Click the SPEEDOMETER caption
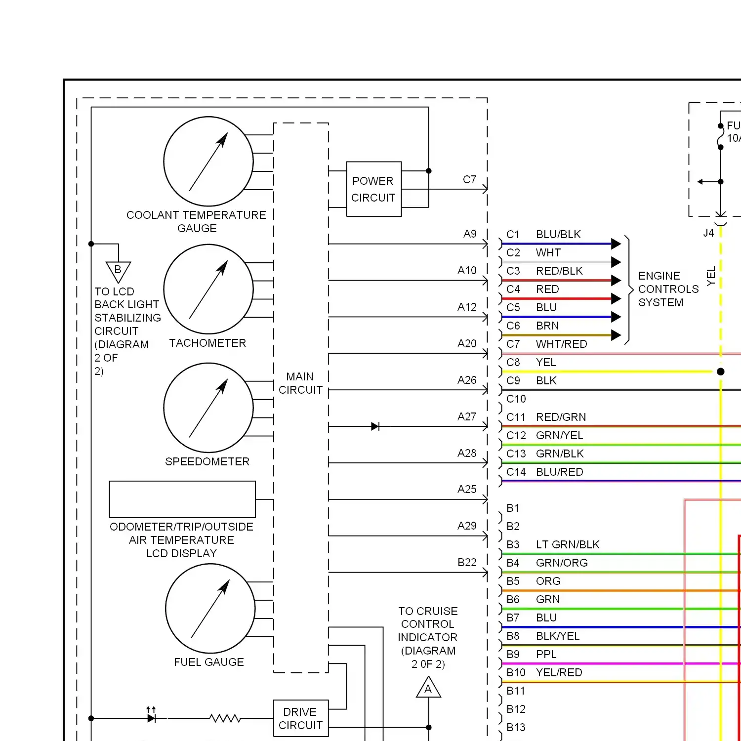This screenshot has height=741, width=741. (x=207, y=461)
